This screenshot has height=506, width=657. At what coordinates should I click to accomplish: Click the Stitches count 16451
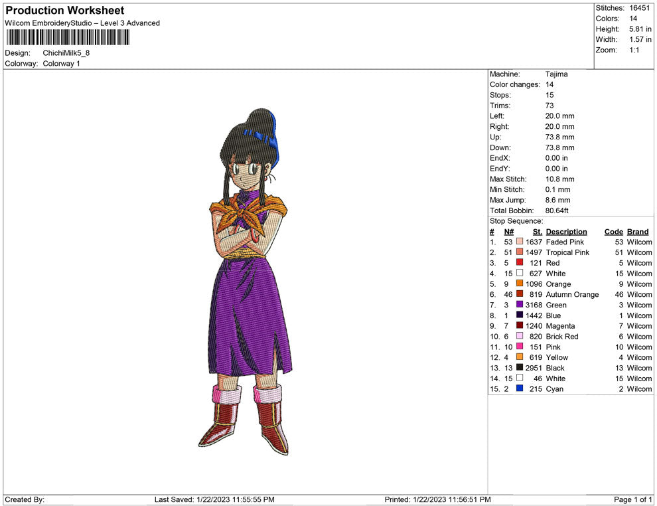[x=639, y=8]
